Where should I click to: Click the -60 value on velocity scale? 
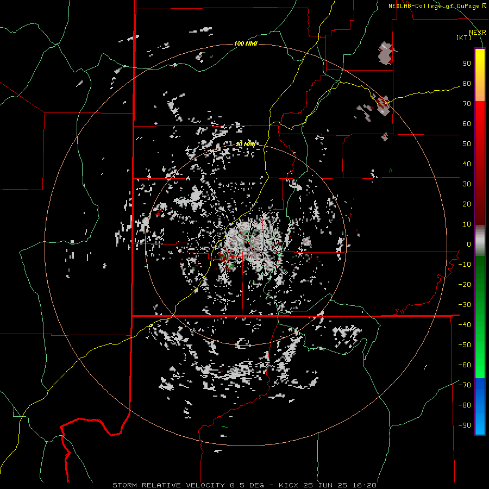[465, 365]
